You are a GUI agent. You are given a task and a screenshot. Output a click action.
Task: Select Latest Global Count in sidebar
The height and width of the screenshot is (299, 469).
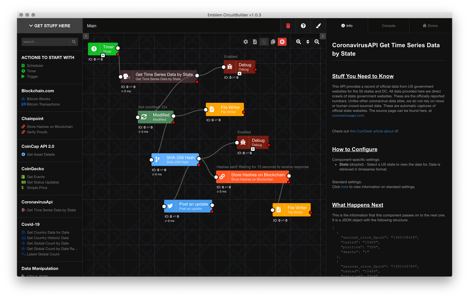(43, 254)
